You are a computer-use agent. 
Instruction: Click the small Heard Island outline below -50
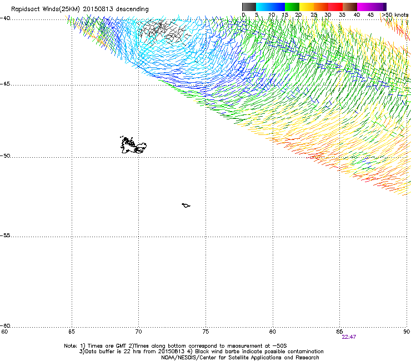186,205
